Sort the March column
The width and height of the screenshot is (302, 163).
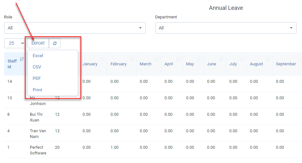tap(156, 59)
